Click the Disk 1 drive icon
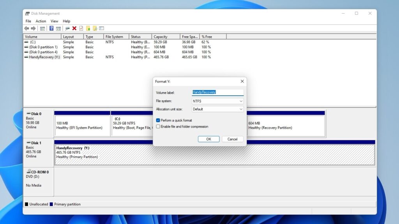Viewport: 399px width, 224px height. tap(28, 143)
